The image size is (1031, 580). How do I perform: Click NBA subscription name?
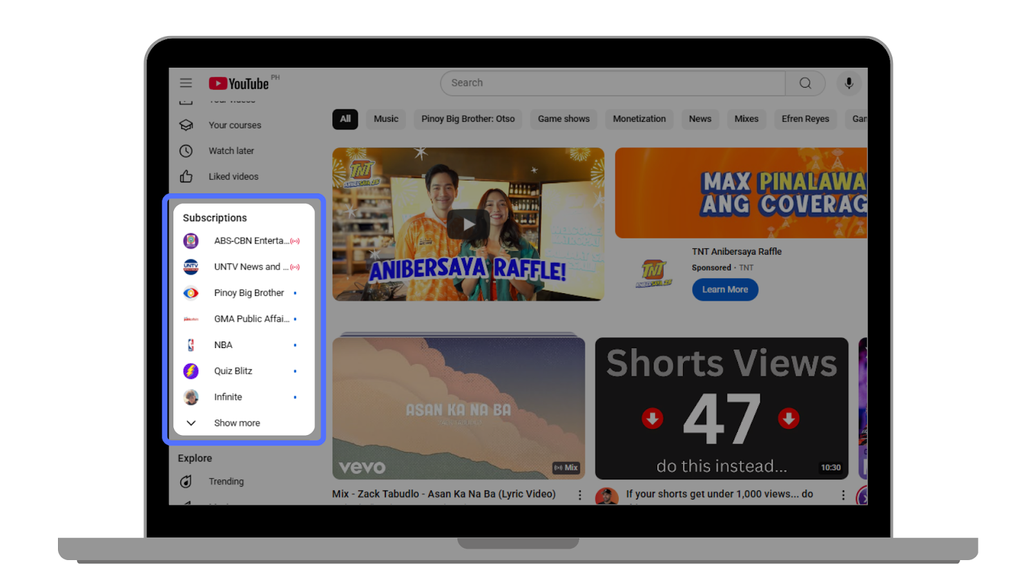pos(223,345)
